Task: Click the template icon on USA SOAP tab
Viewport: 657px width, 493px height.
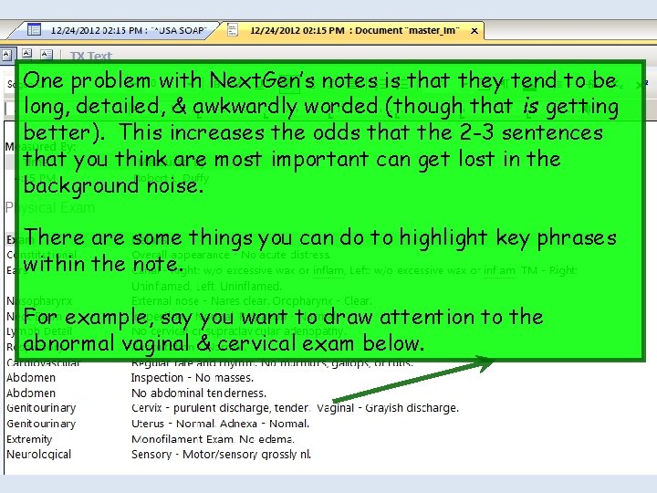Action: point(34,30)
